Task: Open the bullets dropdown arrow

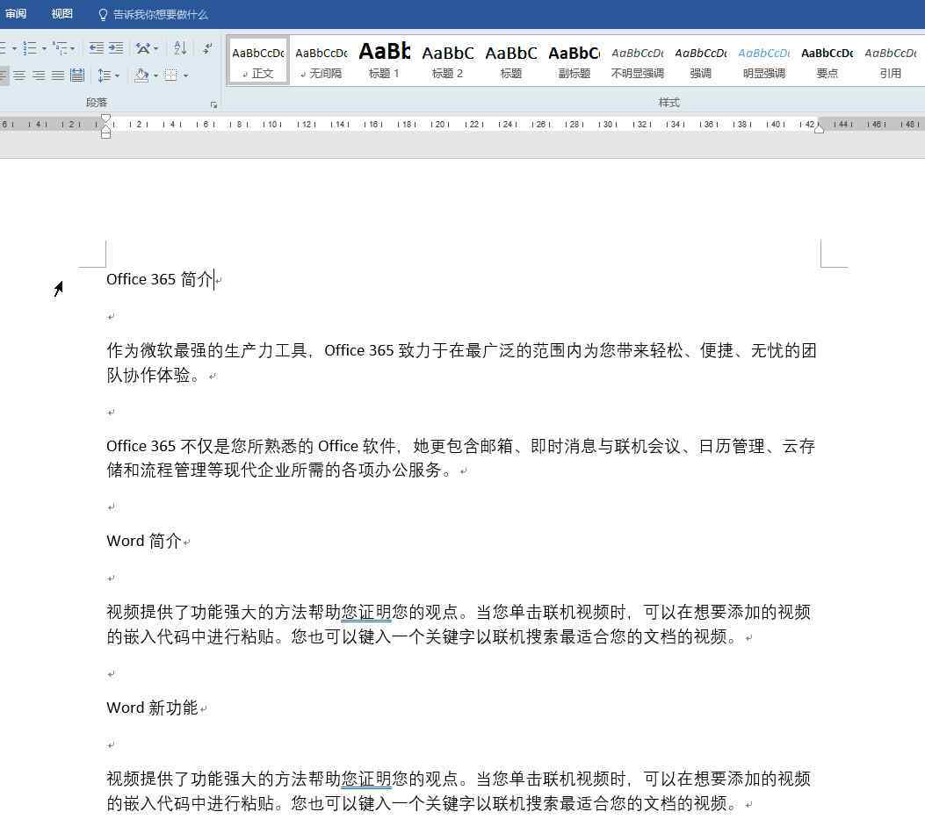Action: (x=14, y=49)
